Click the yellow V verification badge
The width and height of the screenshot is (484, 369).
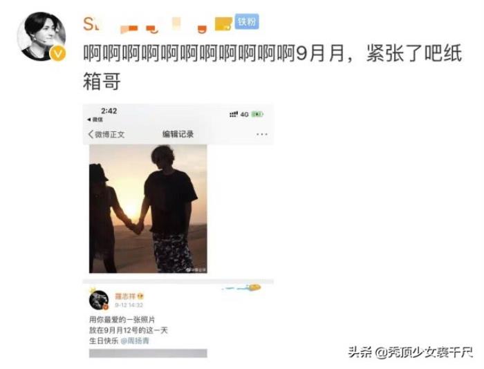[57, 53]
